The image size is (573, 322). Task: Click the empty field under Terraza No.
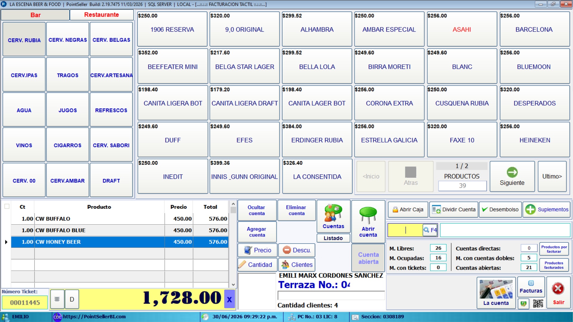pos(331,295)
